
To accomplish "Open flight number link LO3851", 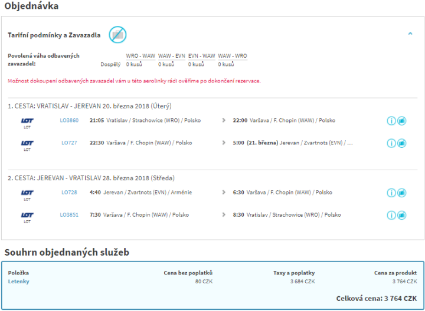I will (69, 214).
